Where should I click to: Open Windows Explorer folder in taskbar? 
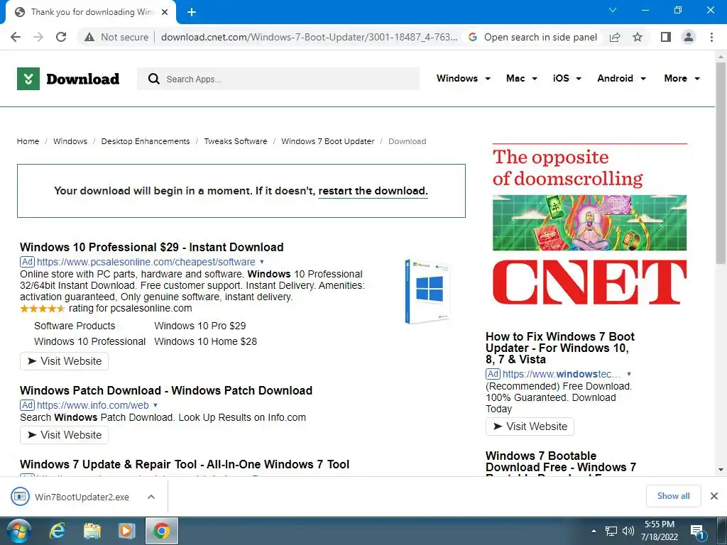coord(92,531)
